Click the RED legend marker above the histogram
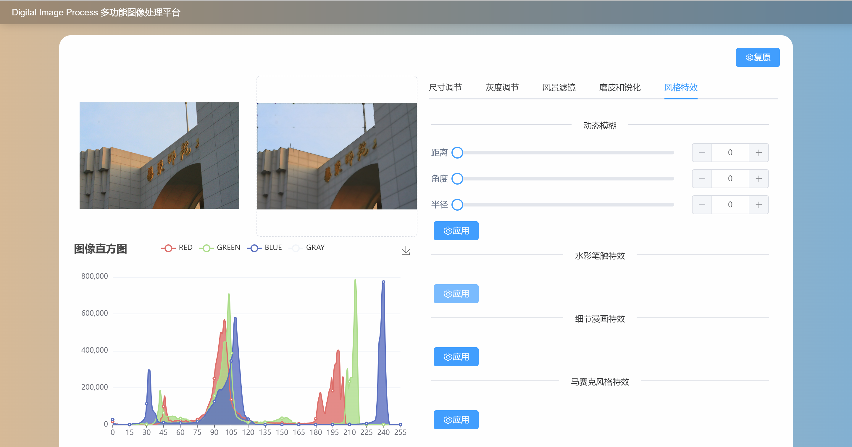Image resolution: width=852 pixels, height=447 pixels. [x=168, y=248]
